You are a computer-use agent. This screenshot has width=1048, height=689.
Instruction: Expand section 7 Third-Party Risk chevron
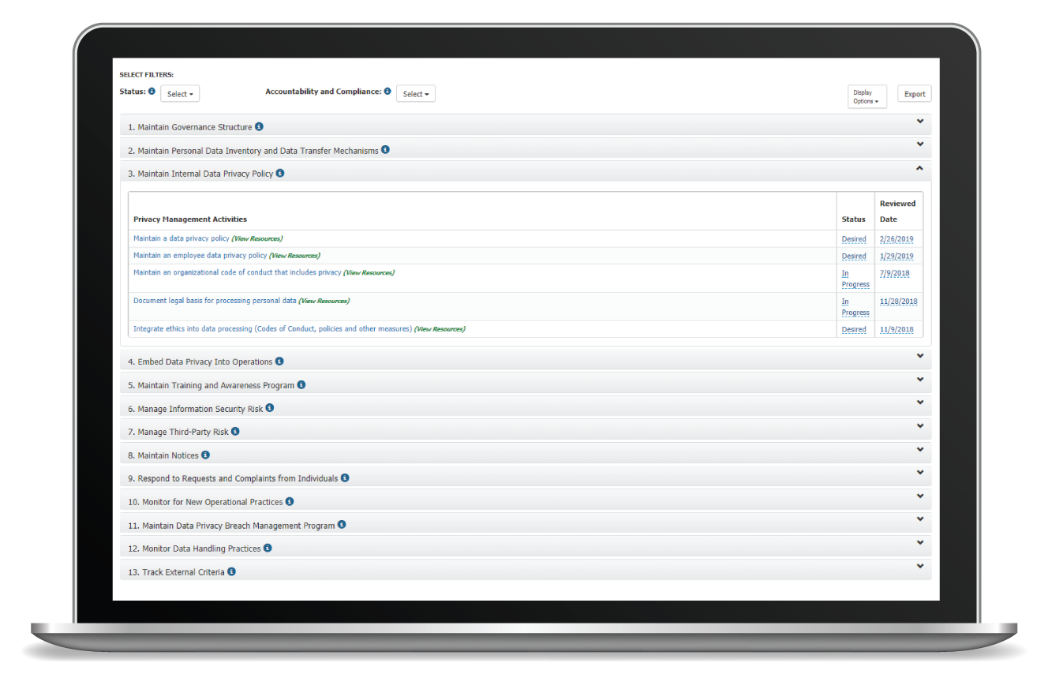tap(920, 426)
